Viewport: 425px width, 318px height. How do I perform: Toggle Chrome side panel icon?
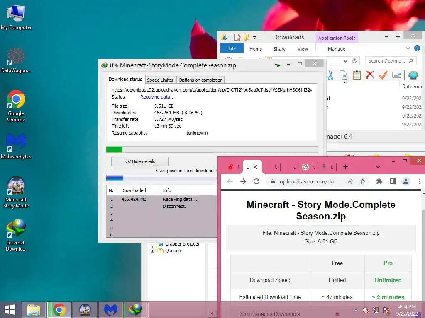[393, 181]
